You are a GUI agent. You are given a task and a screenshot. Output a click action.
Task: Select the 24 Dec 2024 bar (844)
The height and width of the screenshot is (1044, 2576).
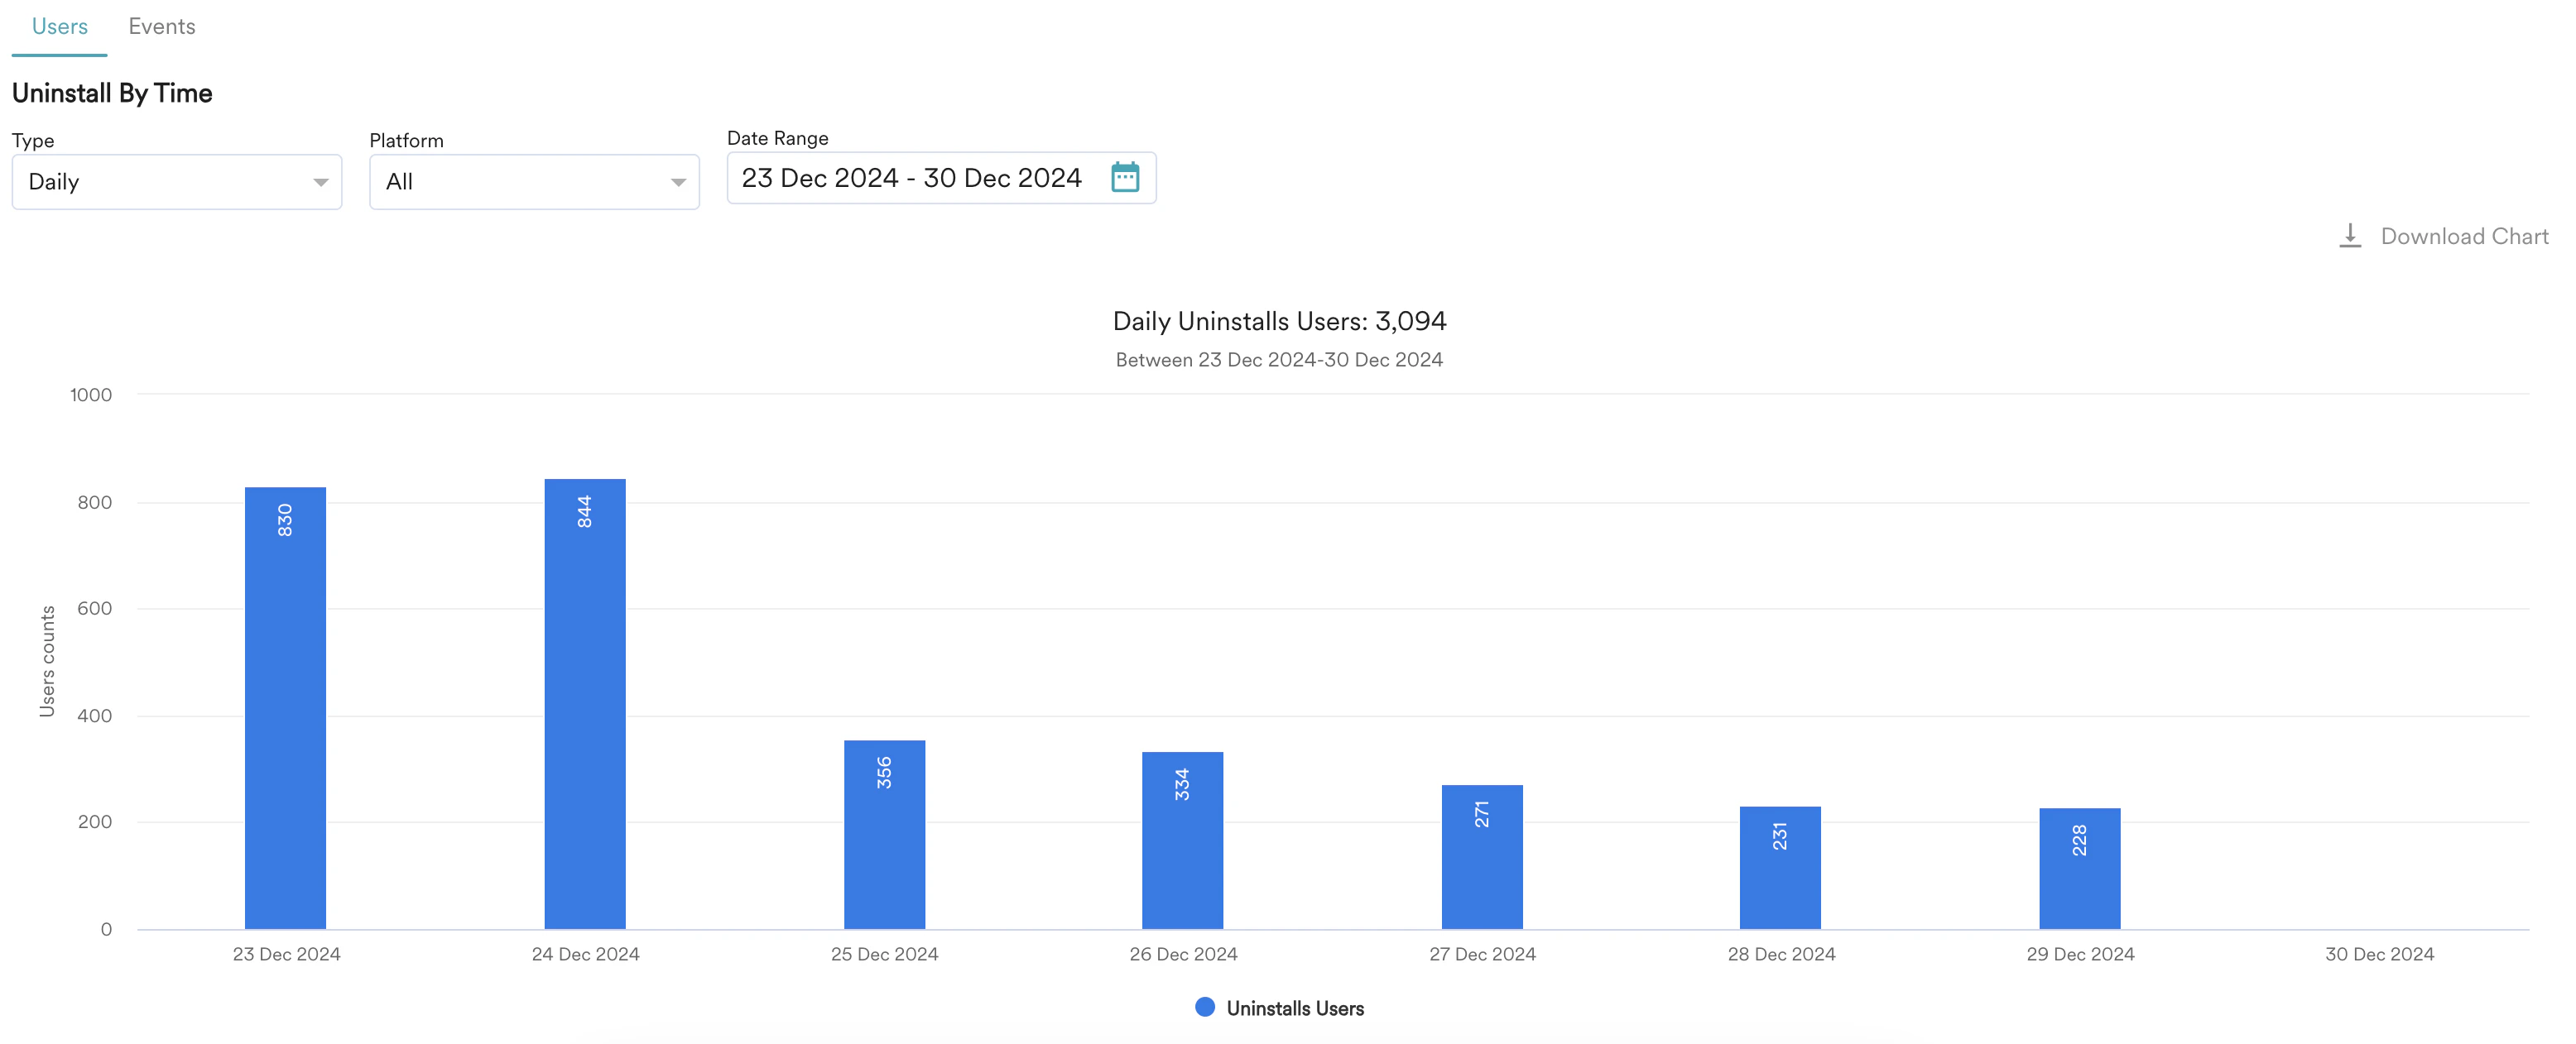click(x=585, y=703)
